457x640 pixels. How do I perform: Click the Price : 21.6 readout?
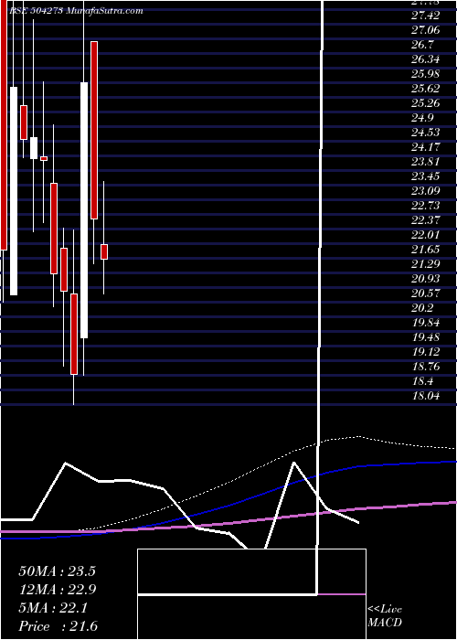58,627
